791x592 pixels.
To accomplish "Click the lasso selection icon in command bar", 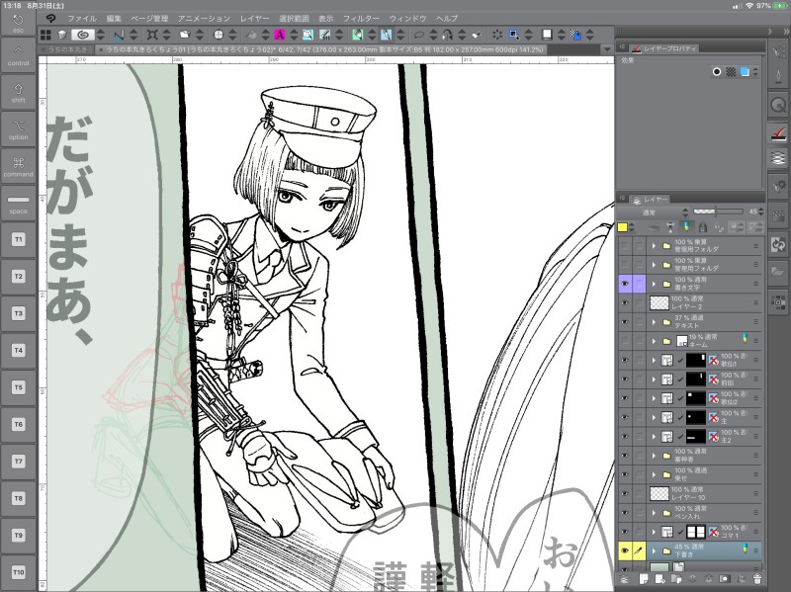I will pos(418,35).
